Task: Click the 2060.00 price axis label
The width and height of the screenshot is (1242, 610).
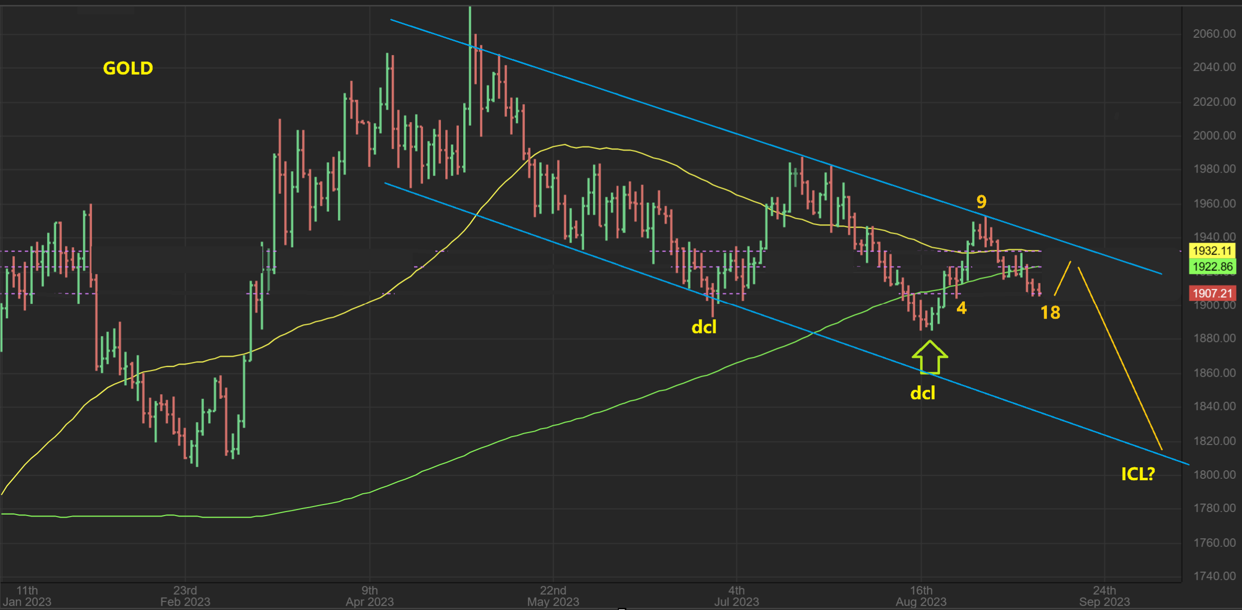Action: click(x=1214, y=34)
